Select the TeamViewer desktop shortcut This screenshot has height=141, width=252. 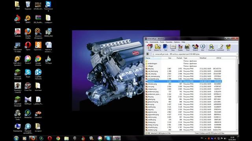[48, 6]
